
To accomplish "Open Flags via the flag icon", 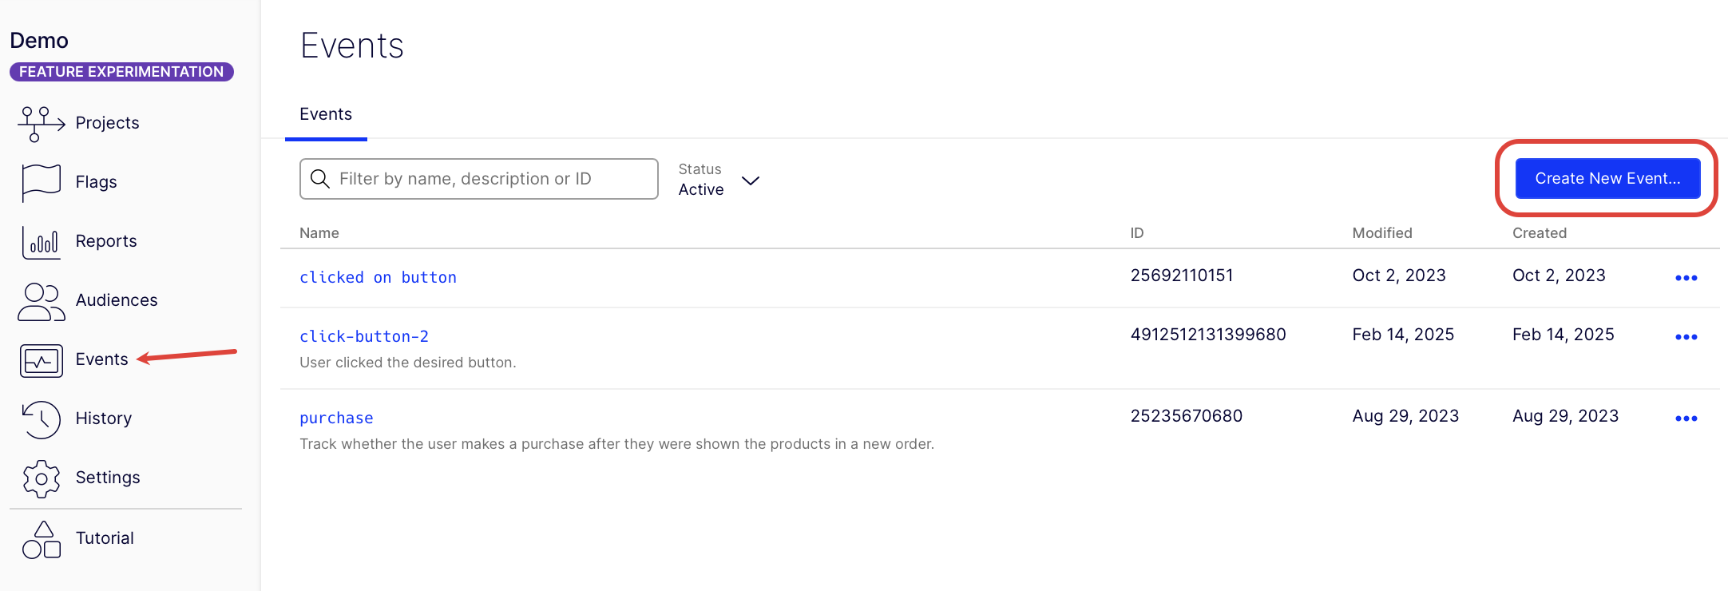I will [x=41, y=182].
